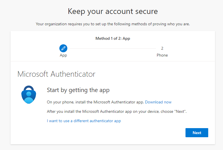Click the blue Next button

tap(197, 133)
